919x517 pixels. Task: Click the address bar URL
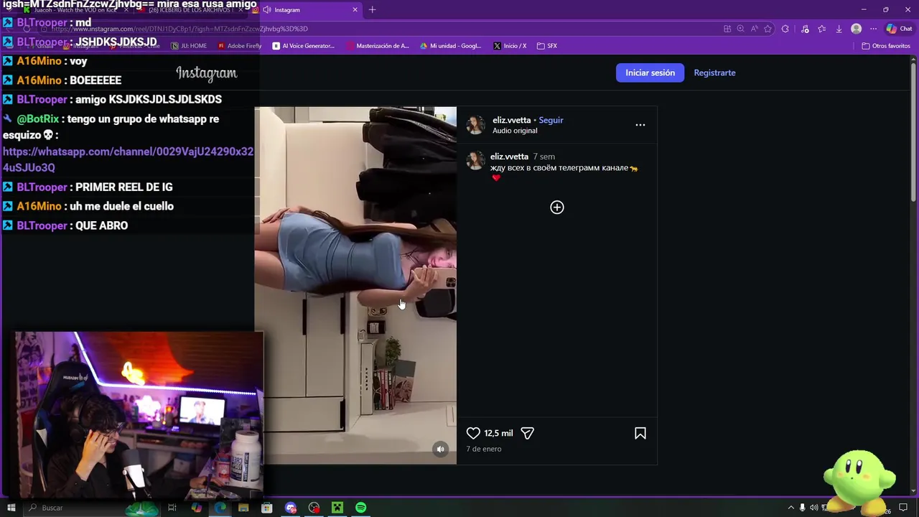coord(179,29)
